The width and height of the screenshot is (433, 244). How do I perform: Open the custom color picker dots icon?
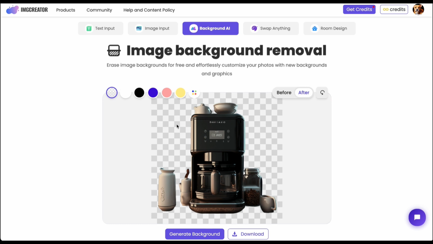pos(194,92)
